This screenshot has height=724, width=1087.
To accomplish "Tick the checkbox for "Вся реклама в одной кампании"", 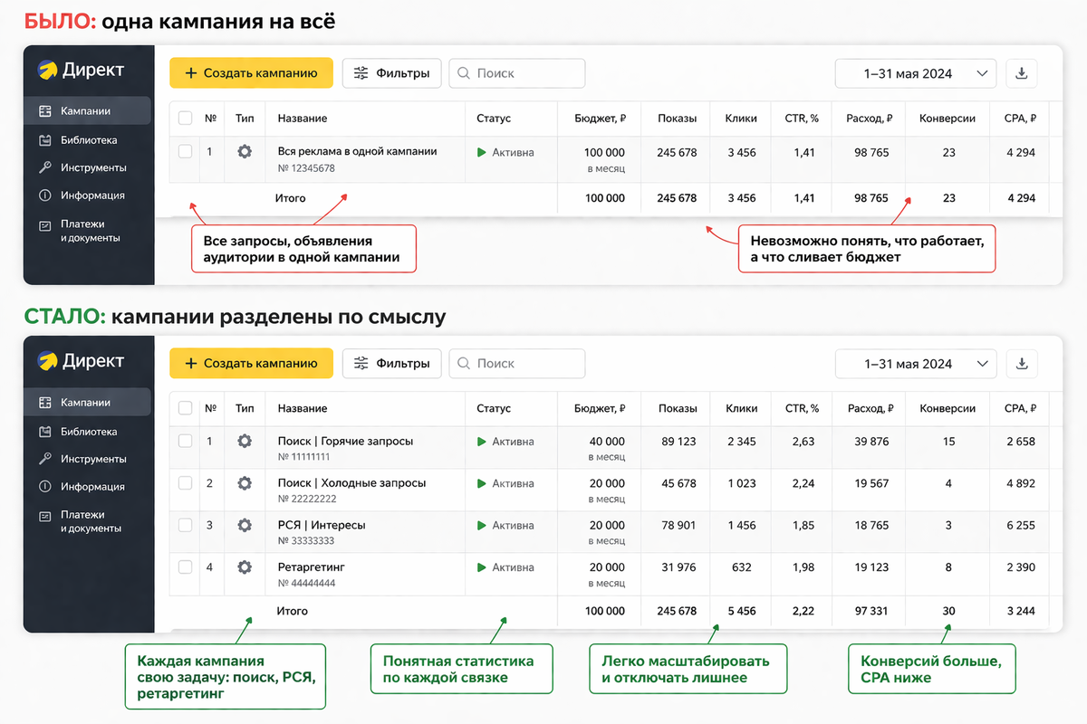I will (x=186, y=152).
